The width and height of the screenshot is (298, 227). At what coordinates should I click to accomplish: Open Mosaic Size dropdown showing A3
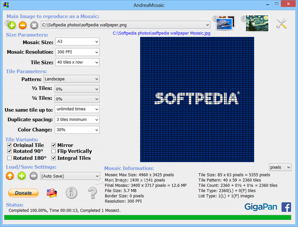[77, 42]
